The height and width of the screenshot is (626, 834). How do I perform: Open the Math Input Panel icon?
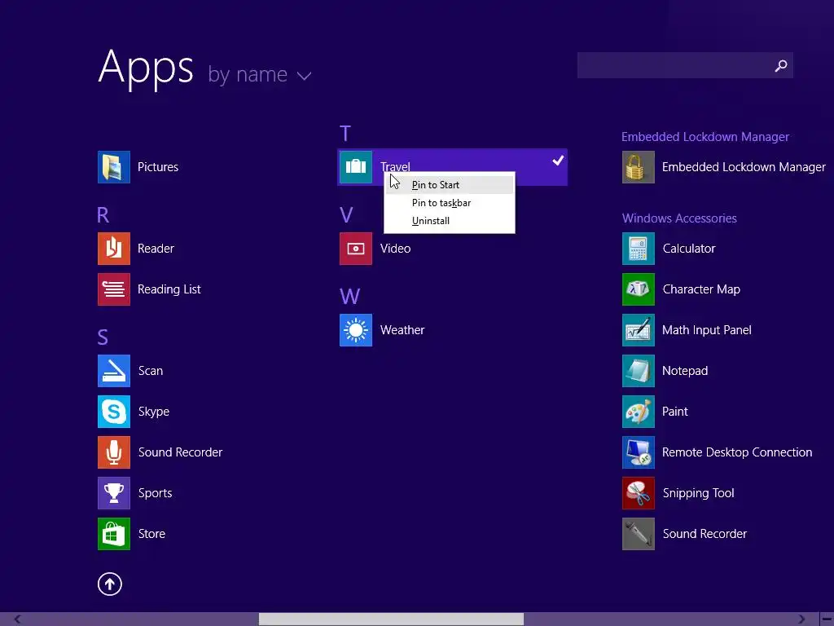(x=639, y=330)
